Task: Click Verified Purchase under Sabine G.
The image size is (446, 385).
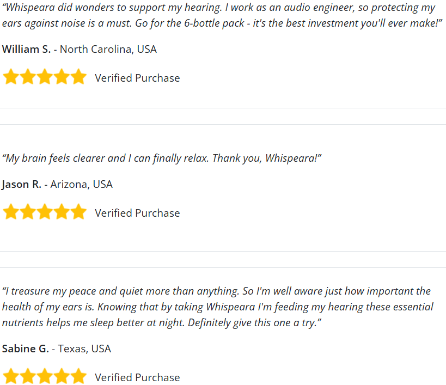Action: (x=137, y=377)
